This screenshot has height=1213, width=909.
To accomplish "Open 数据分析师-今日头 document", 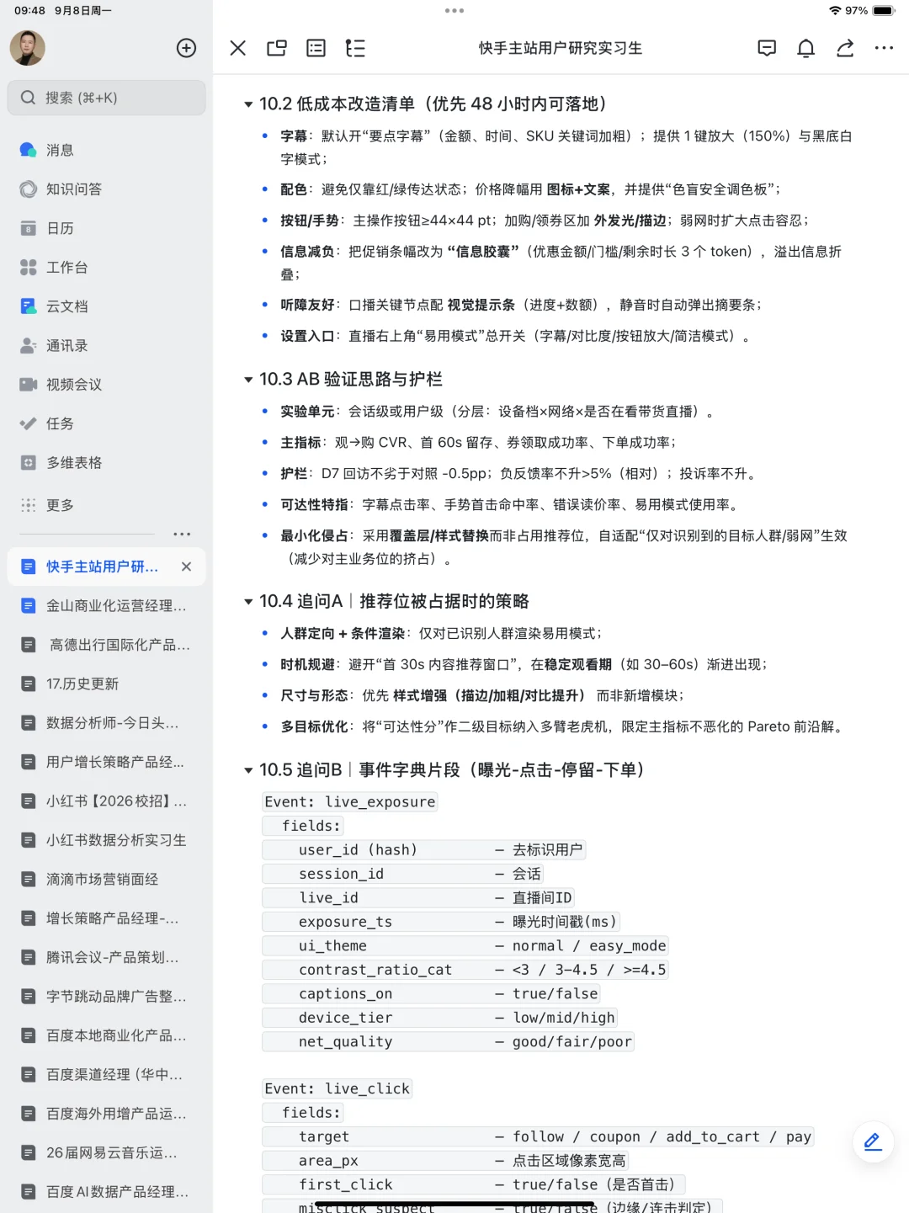I will [106, 723].
